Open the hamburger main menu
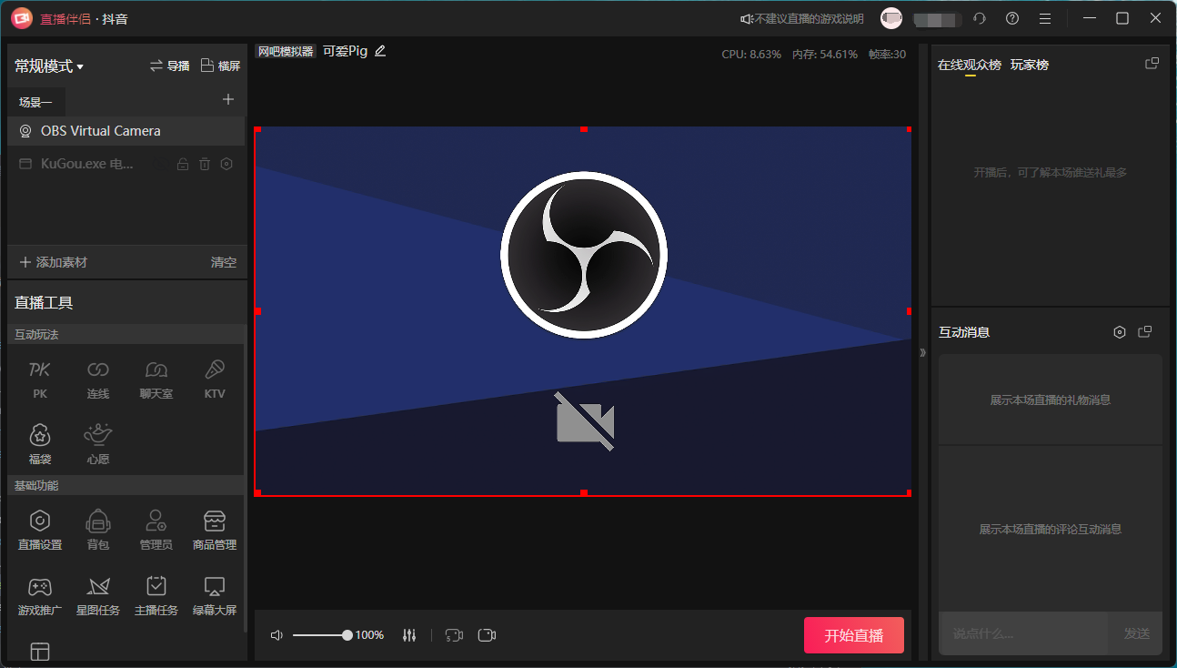 tap(1045, 18)
